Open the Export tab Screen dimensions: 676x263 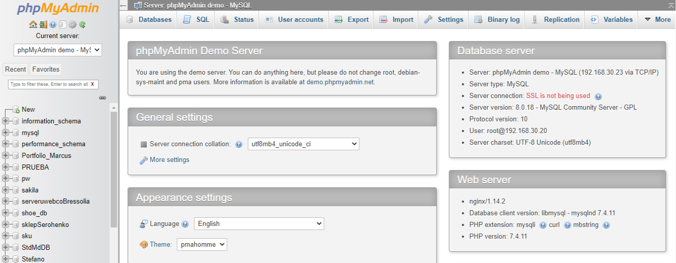click(x=351, y=19)
